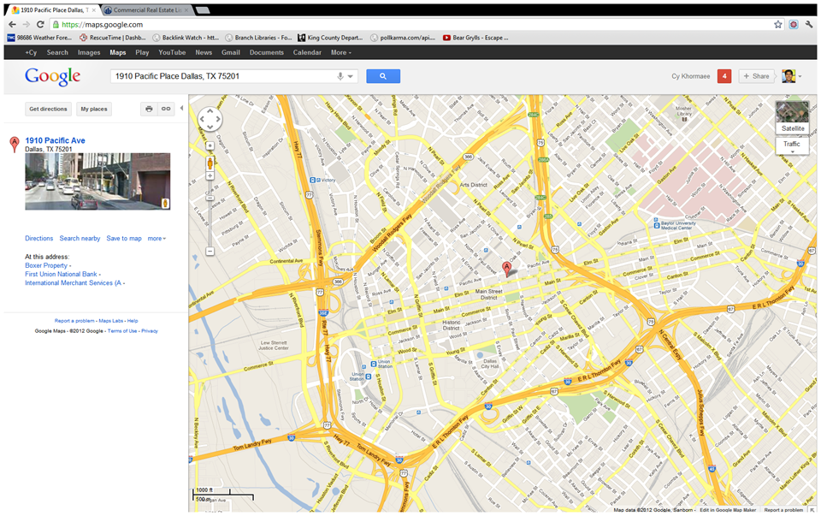Click the zoom slider handle
This screenshot has width=821, height=516.
(x=210, y=198)
